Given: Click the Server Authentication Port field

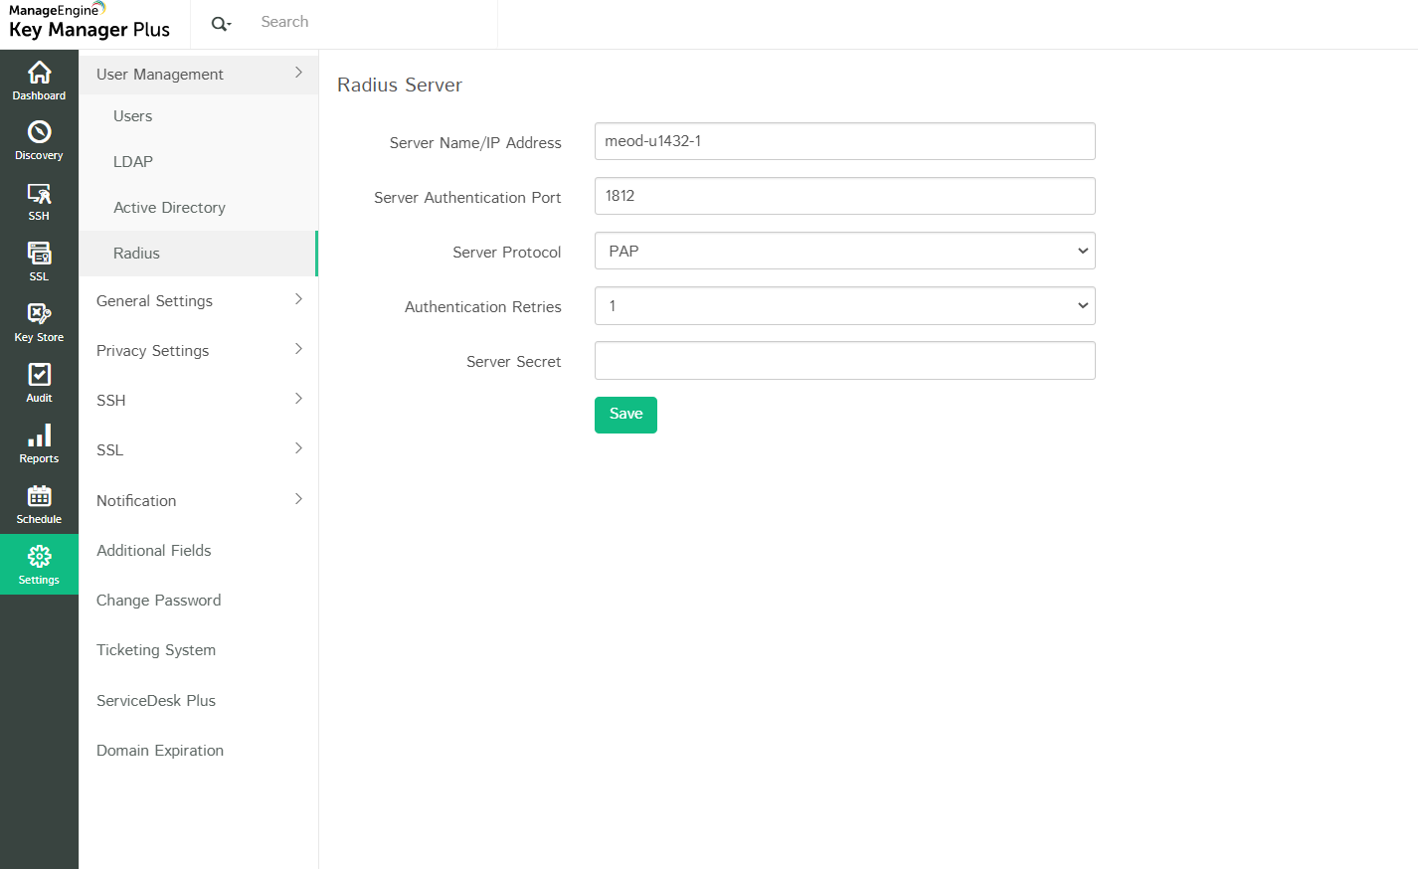Looking at the screenshot, I should click(x=844, y=196).
